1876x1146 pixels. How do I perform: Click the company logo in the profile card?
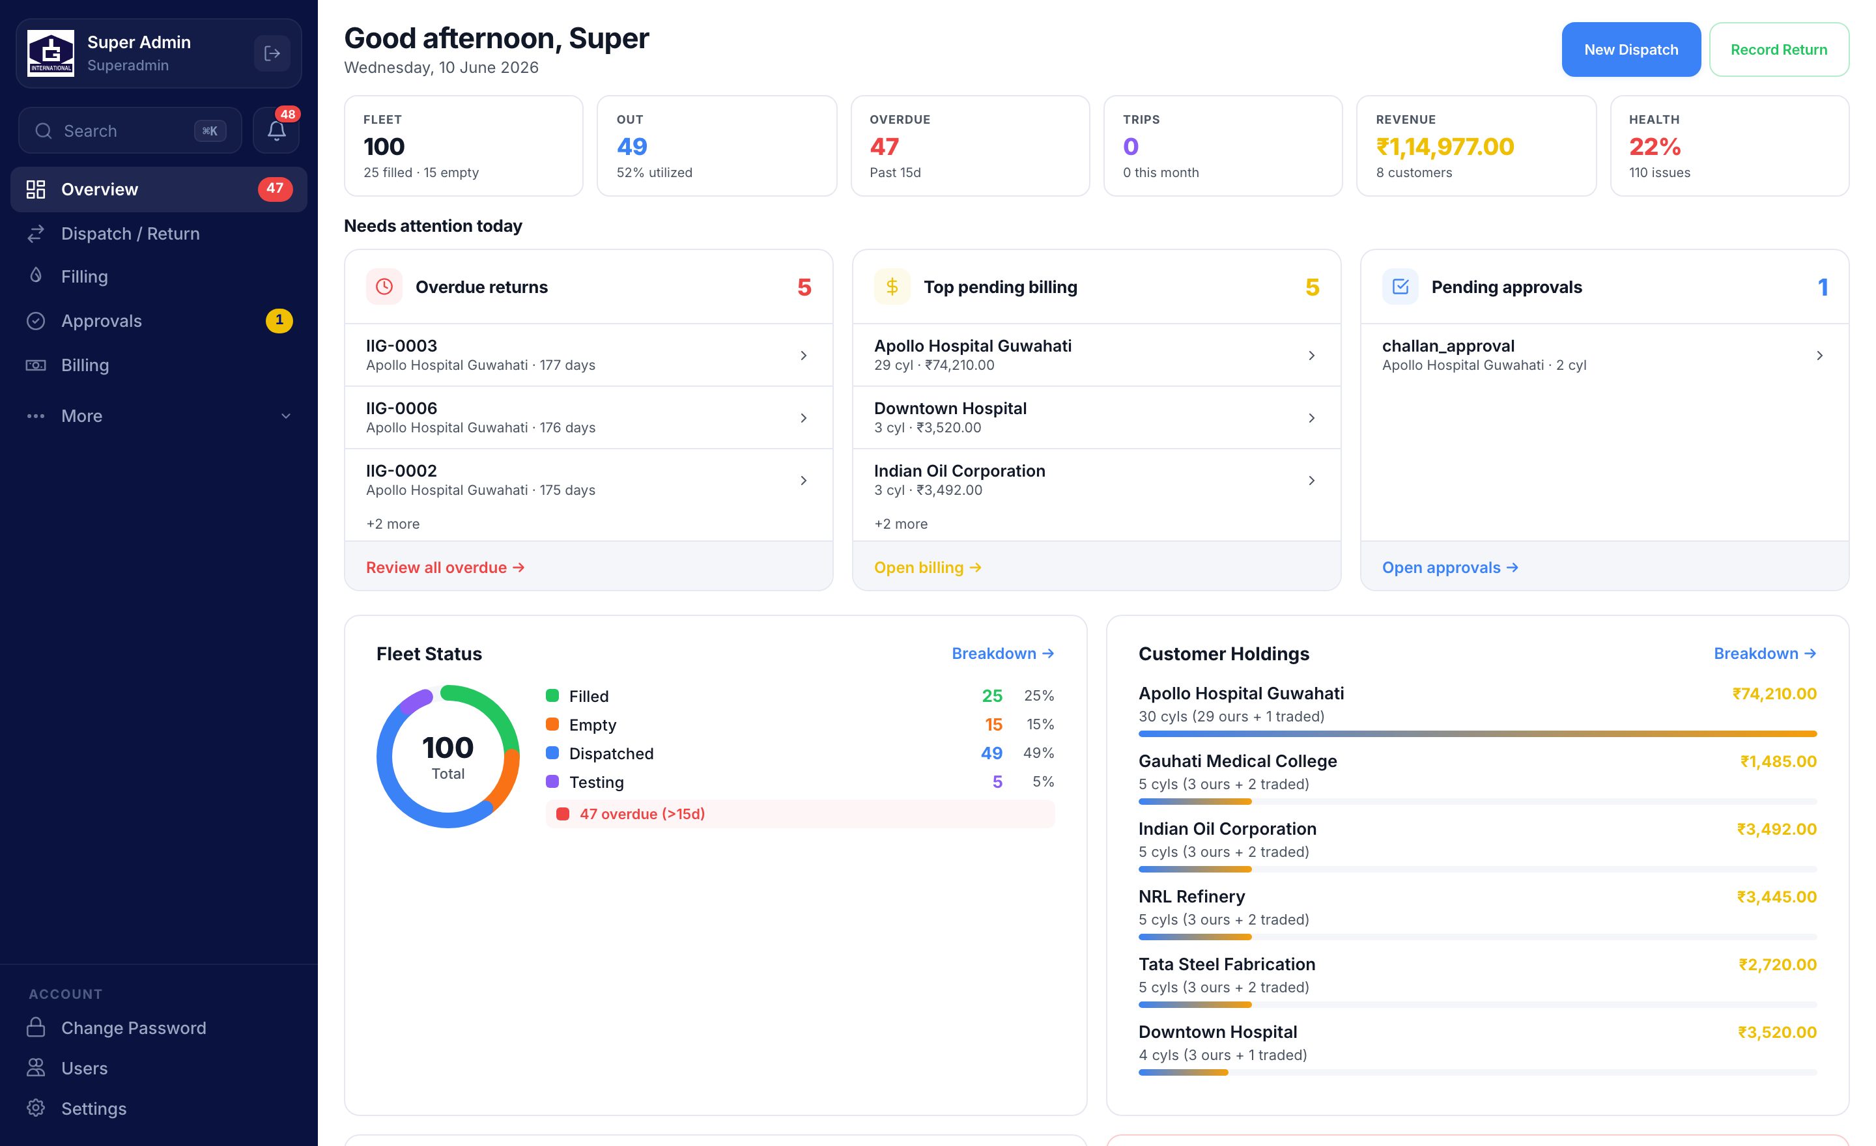51,53
